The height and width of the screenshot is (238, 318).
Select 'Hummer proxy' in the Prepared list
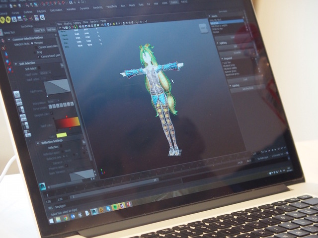[x=231, y=71]
